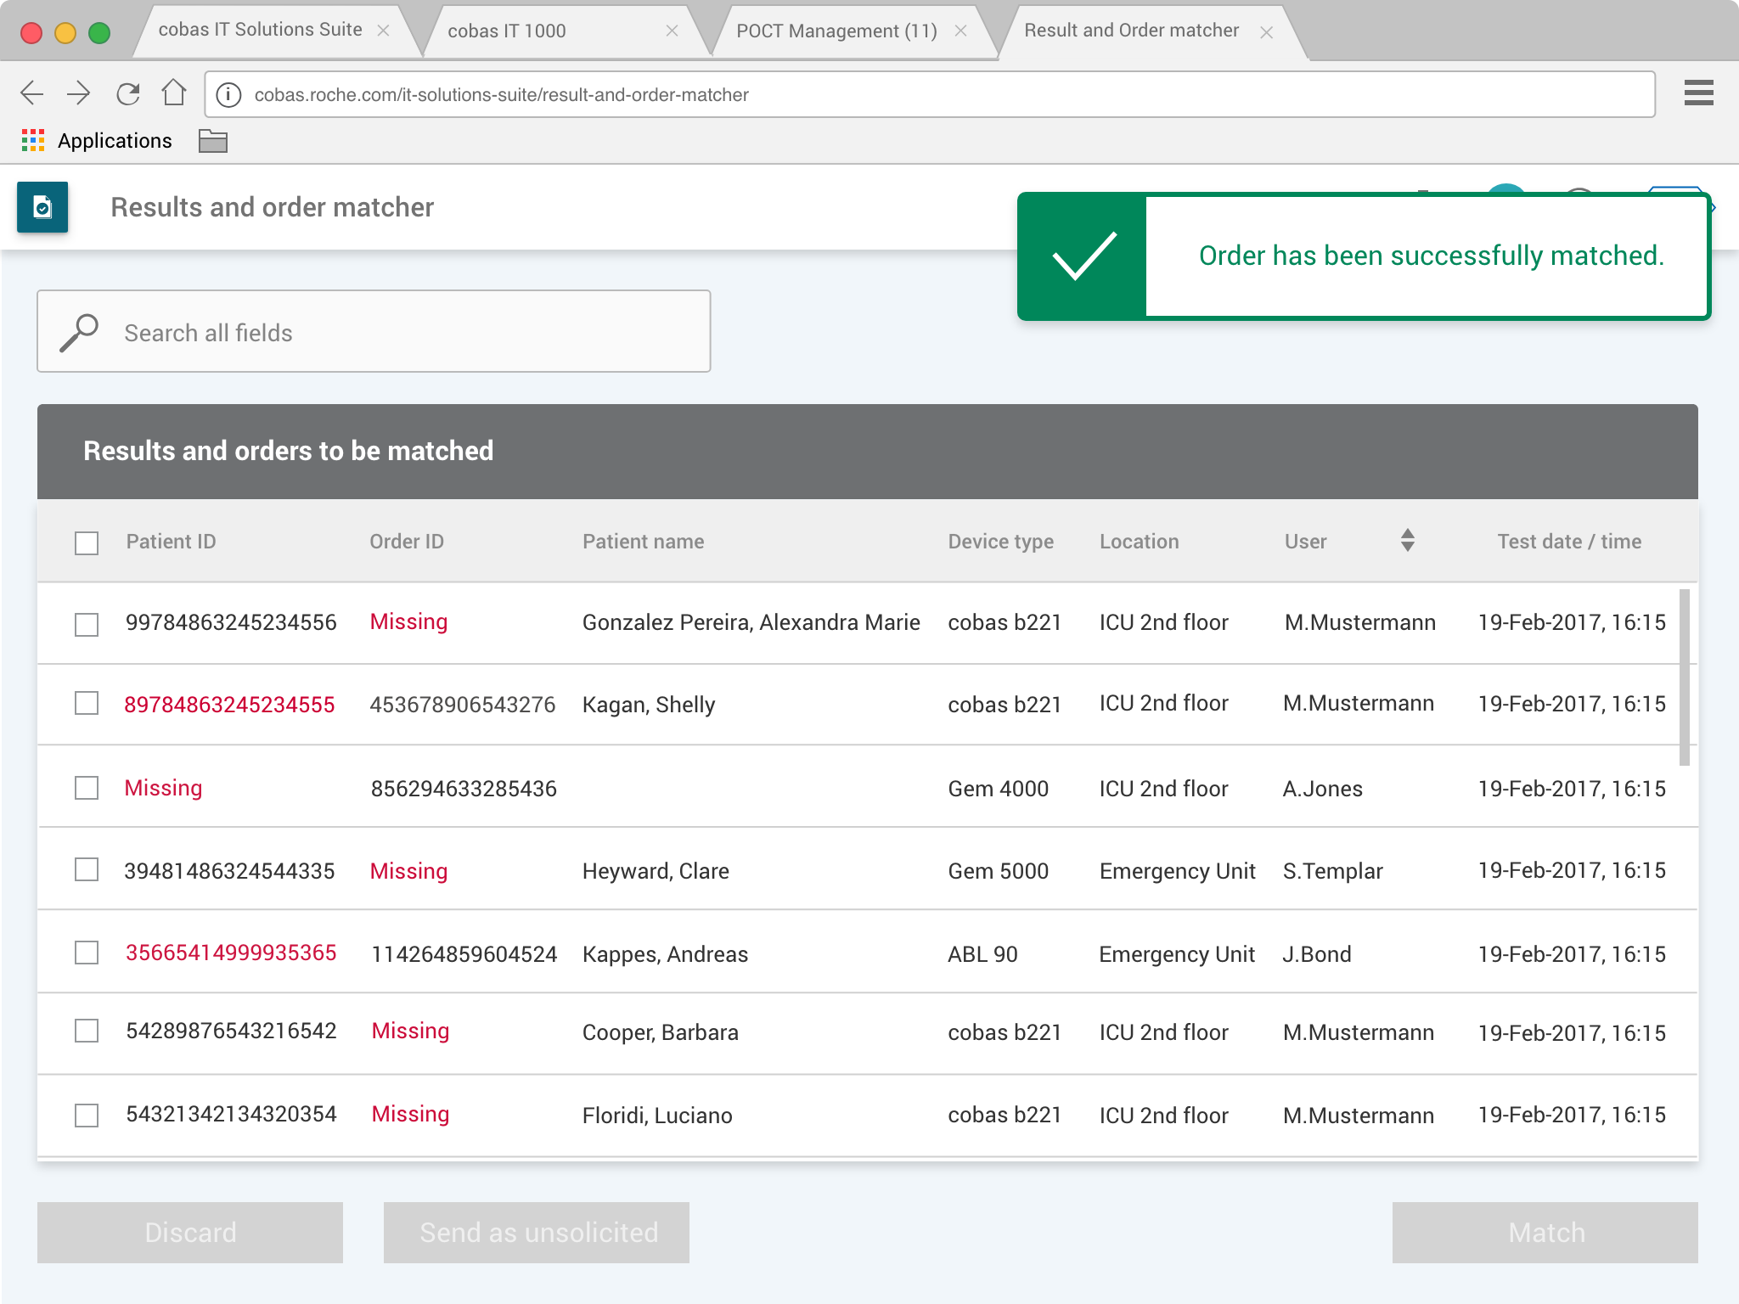The height and width of the screenshot is (1304, 1739).
Task: Click the site info icon in address bar
Action: click(x=228, y=95)
